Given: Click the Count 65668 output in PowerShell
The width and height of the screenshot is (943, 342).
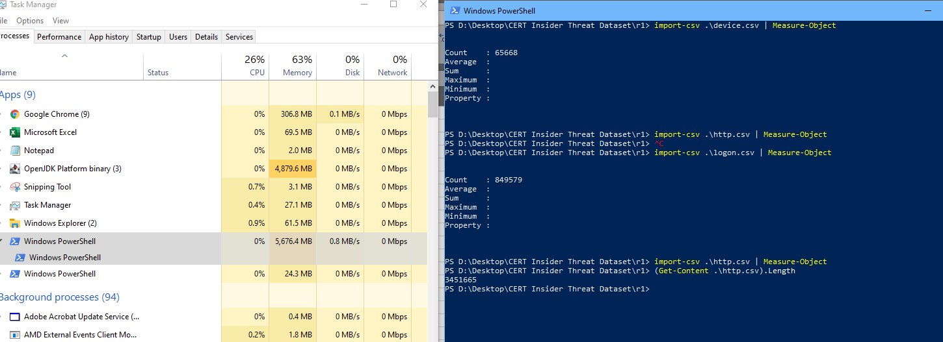Looking at the screenshot, I should [x=481, y=53].
